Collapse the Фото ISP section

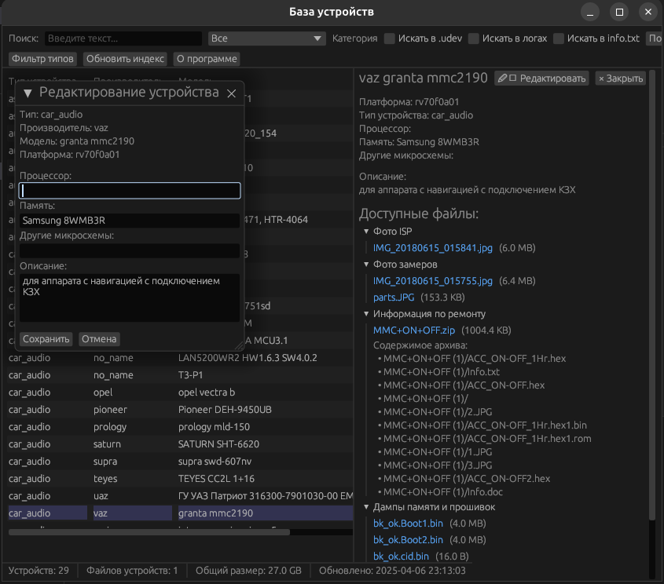pos(366,232)
